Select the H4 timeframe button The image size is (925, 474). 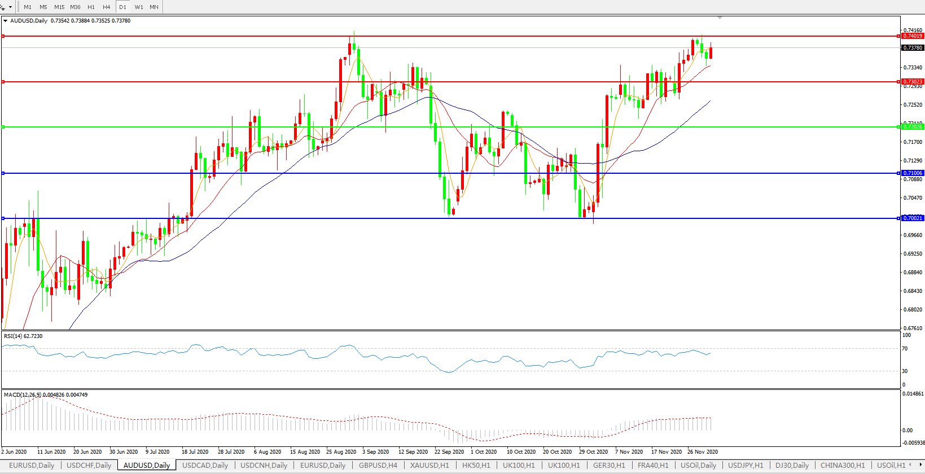[x=107, y=7]
